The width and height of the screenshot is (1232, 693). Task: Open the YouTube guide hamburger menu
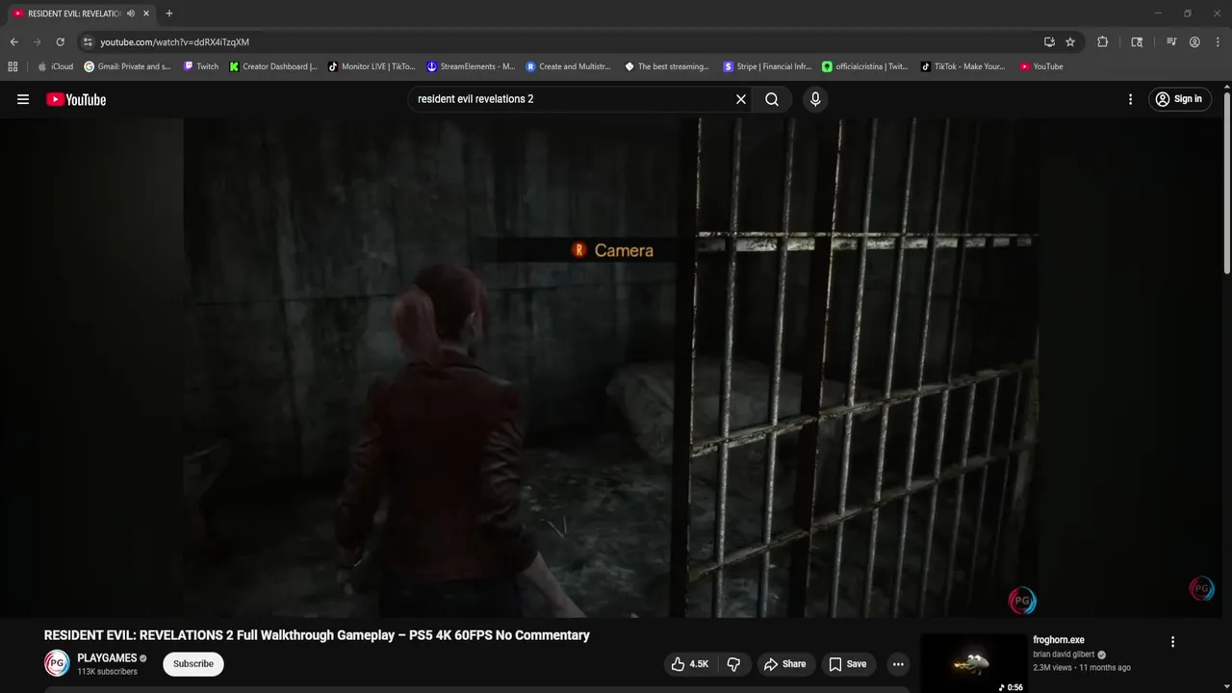(x=23, y=99)
